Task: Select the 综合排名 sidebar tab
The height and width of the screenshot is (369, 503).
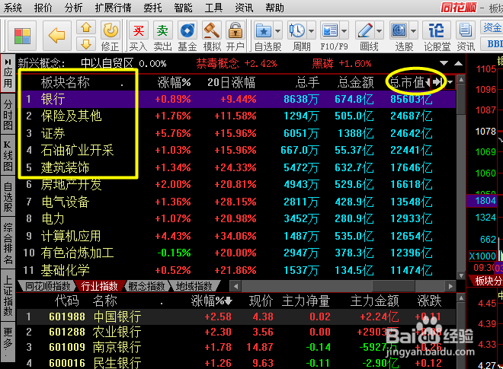Action: (x=8, y=243)
